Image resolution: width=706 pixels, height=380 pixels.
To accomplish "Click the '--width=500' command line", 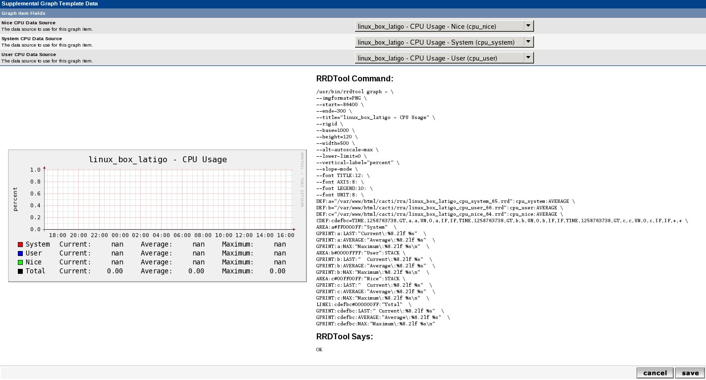I will 336,143.
